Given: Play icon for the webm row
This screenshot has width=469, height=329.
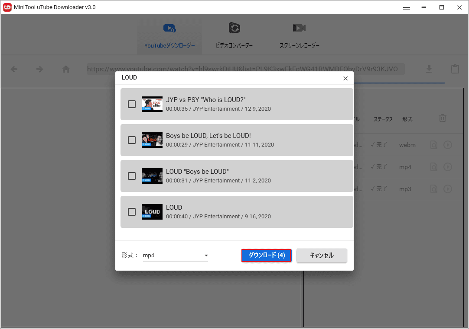Looking at the screenshot, I should point(447,145).
